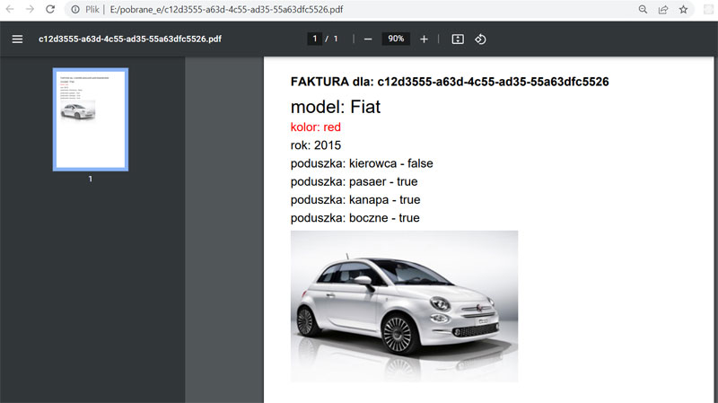Click the white Fiat car image
The image size is (718, 403).
click(404, 305)
